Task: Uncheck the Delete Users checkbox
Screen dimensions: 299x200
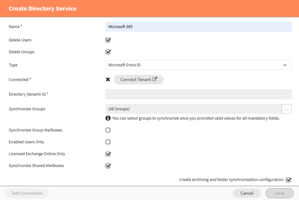Action: (108, 40)
